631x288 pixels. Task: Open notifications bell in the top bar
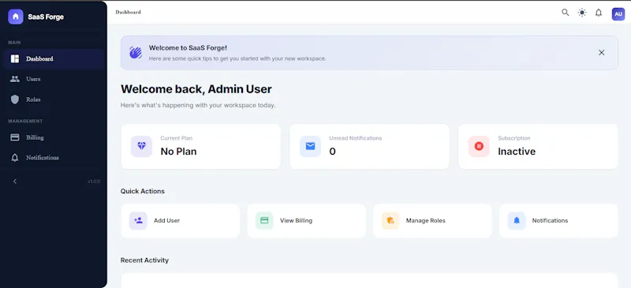(599, 13)
